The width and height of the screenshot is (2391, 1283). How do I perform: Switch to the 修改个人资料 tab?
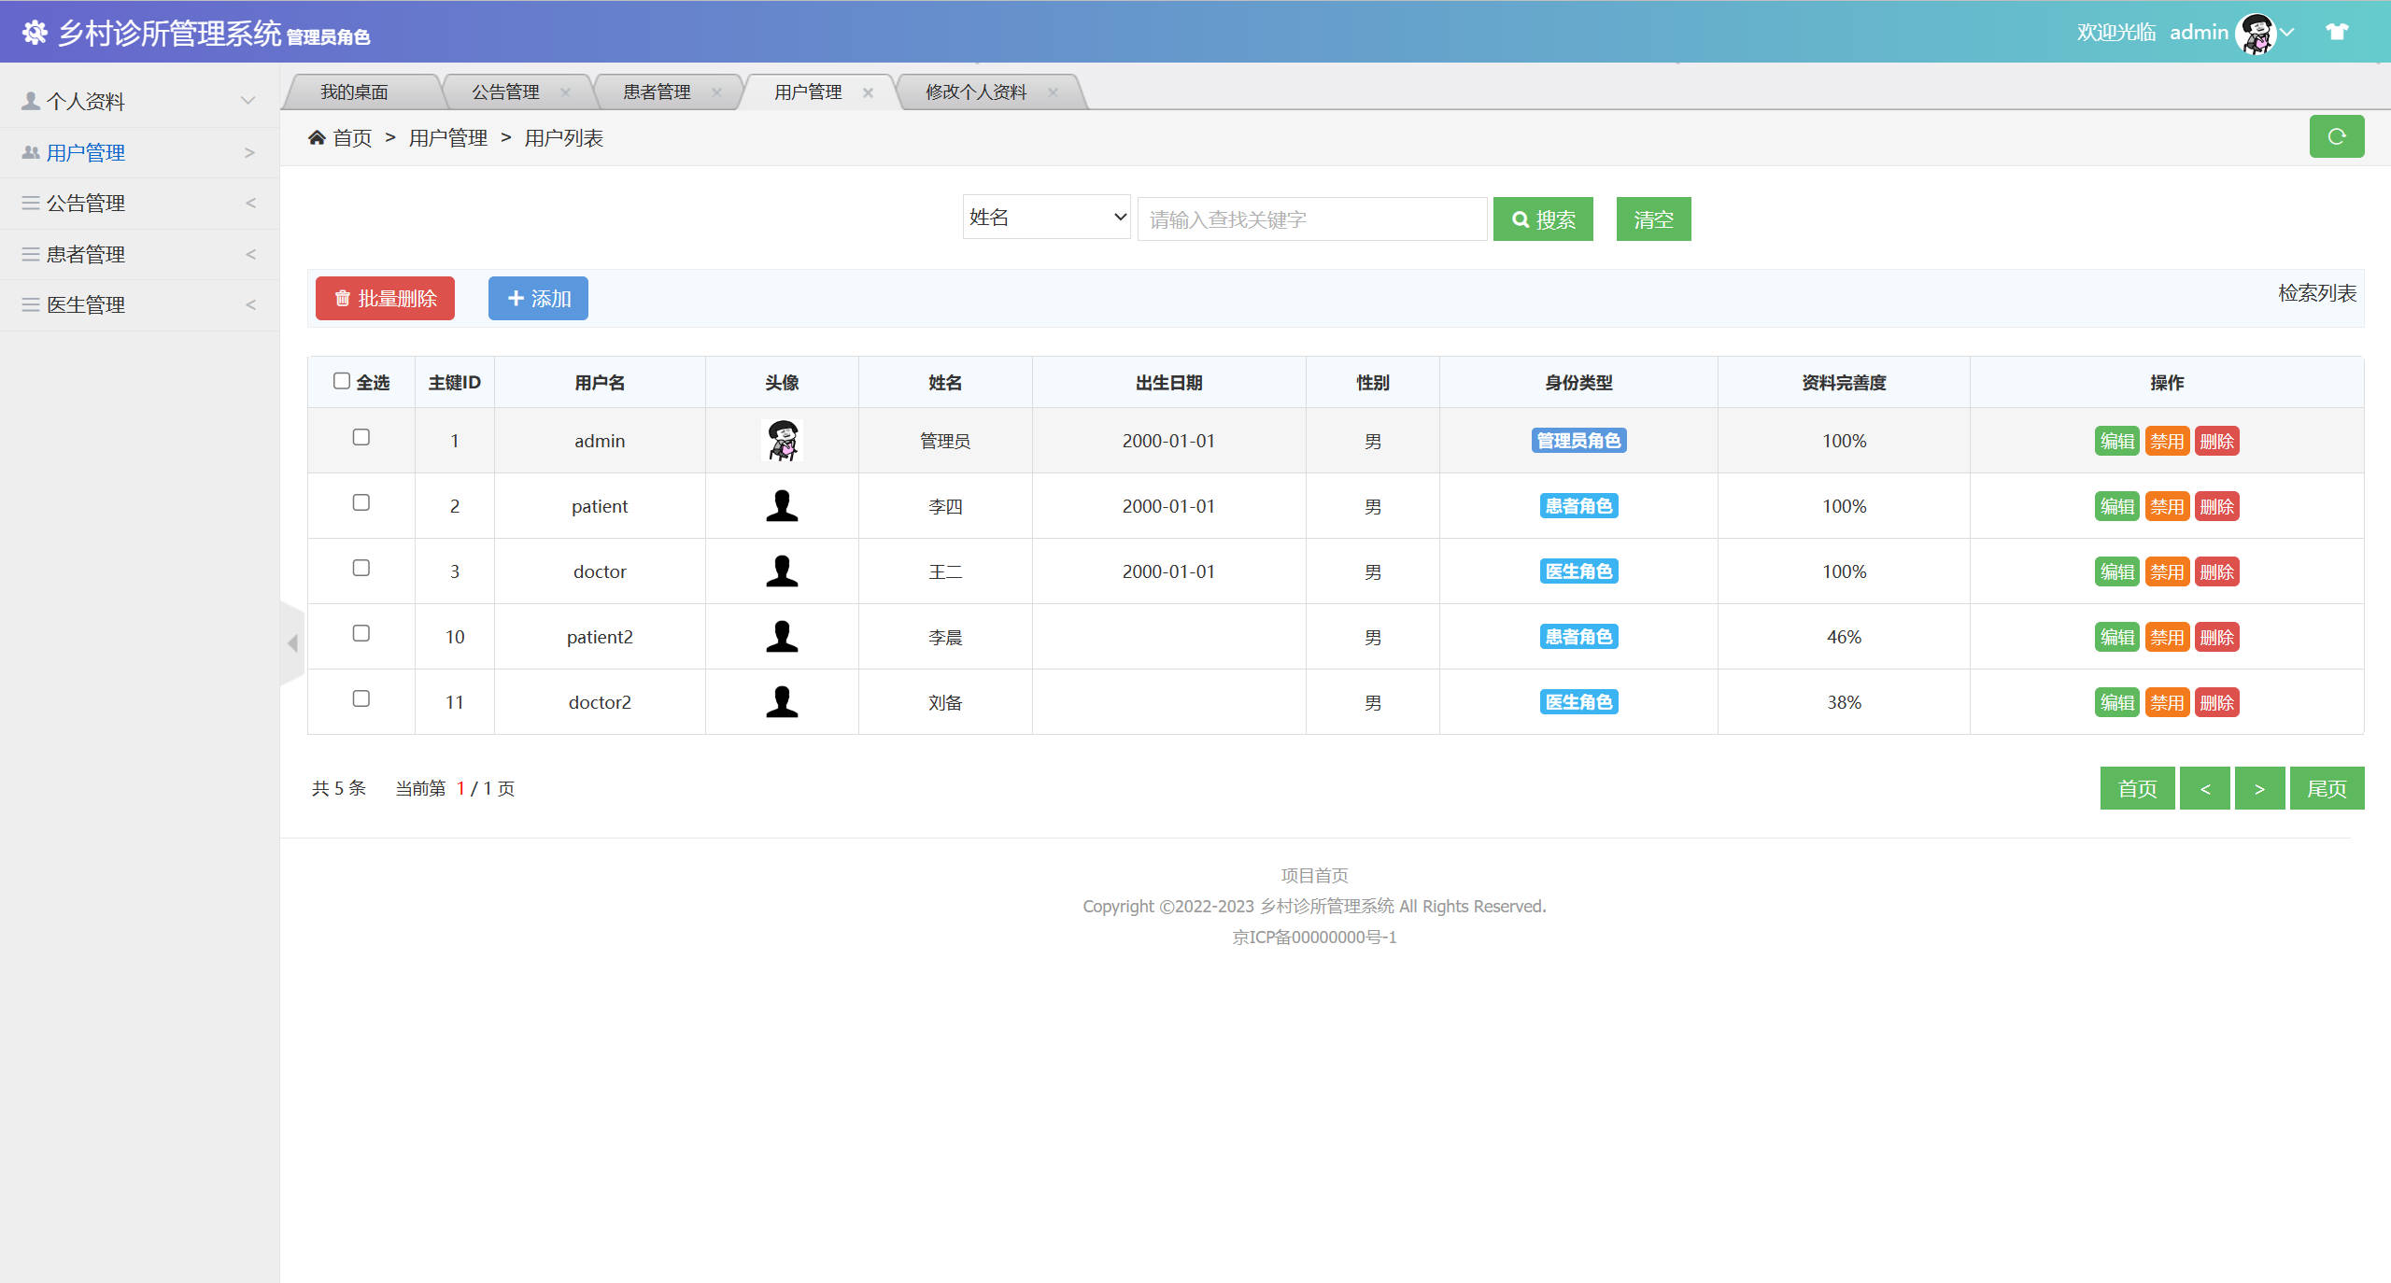pyautogui.click(x=975, y=92)
